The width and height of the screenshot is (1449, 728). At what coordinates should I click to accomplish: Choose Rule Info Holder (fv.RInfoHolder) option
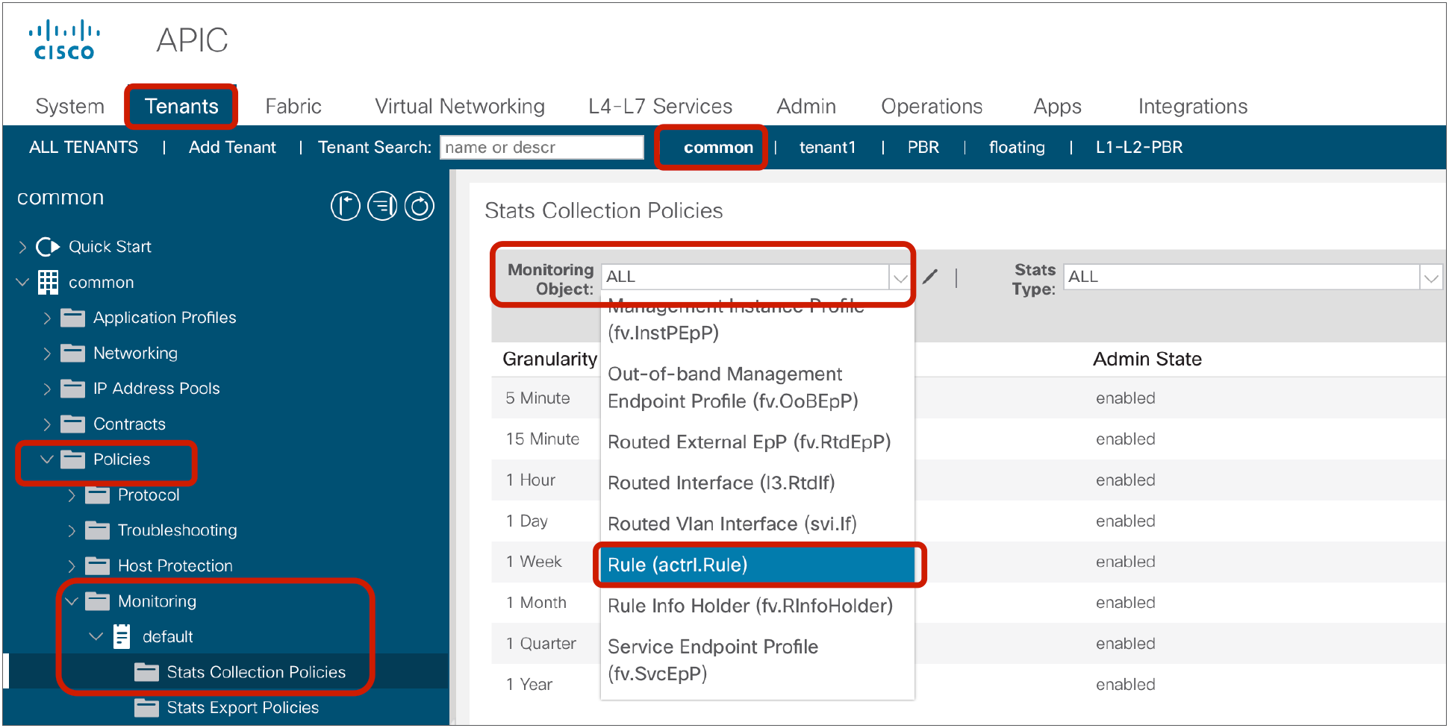click(x=757, y=606)
